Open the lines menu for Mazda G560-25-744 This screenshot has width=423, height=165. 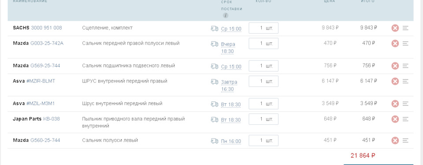[x=405, y=140]
